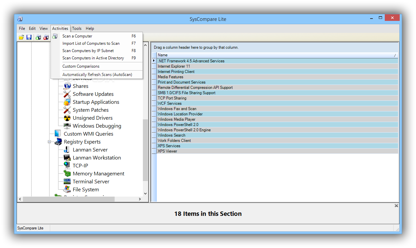This screenshot has height=248, width=416.
Task: Click the add computer toolbar icon
Action: [x=38, y=37]
